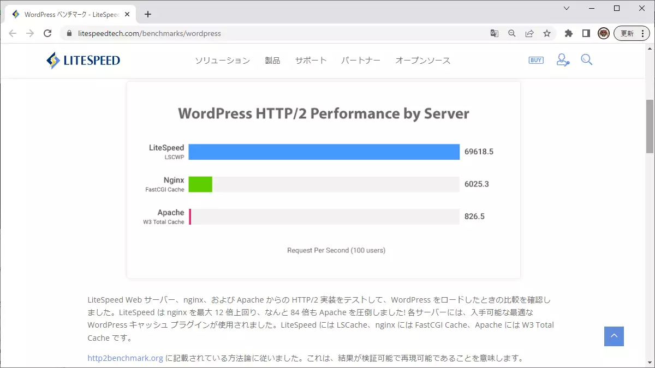Open the ソリューション menu
Image resolution: width=655 pixels, height=368 pixels.
[x=222, y=61]
